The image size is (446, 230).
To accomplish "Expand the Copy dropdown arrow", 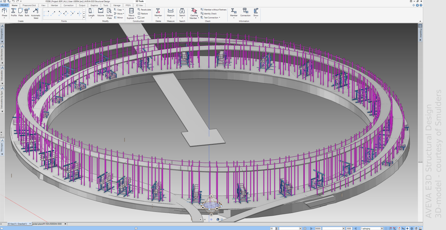I will click(123, 10).
